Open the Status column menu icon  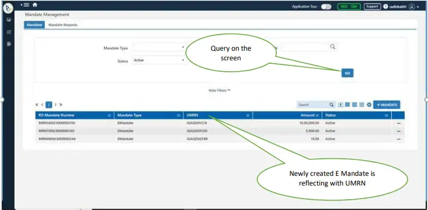click(387, 116)
